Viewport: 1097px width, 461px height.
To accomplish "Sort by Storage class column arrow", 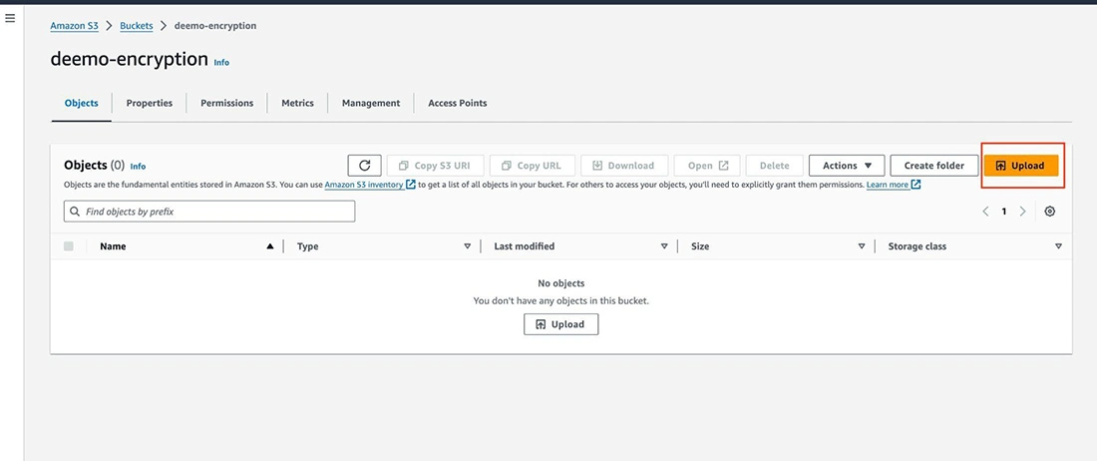I will pyautogui.click(x=1058, y=246).
